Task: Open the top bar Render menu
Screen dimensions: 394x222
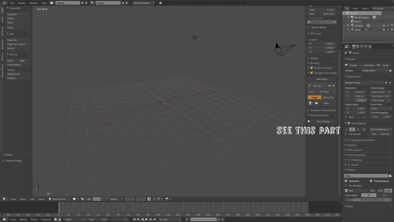Action: point(22,3)
